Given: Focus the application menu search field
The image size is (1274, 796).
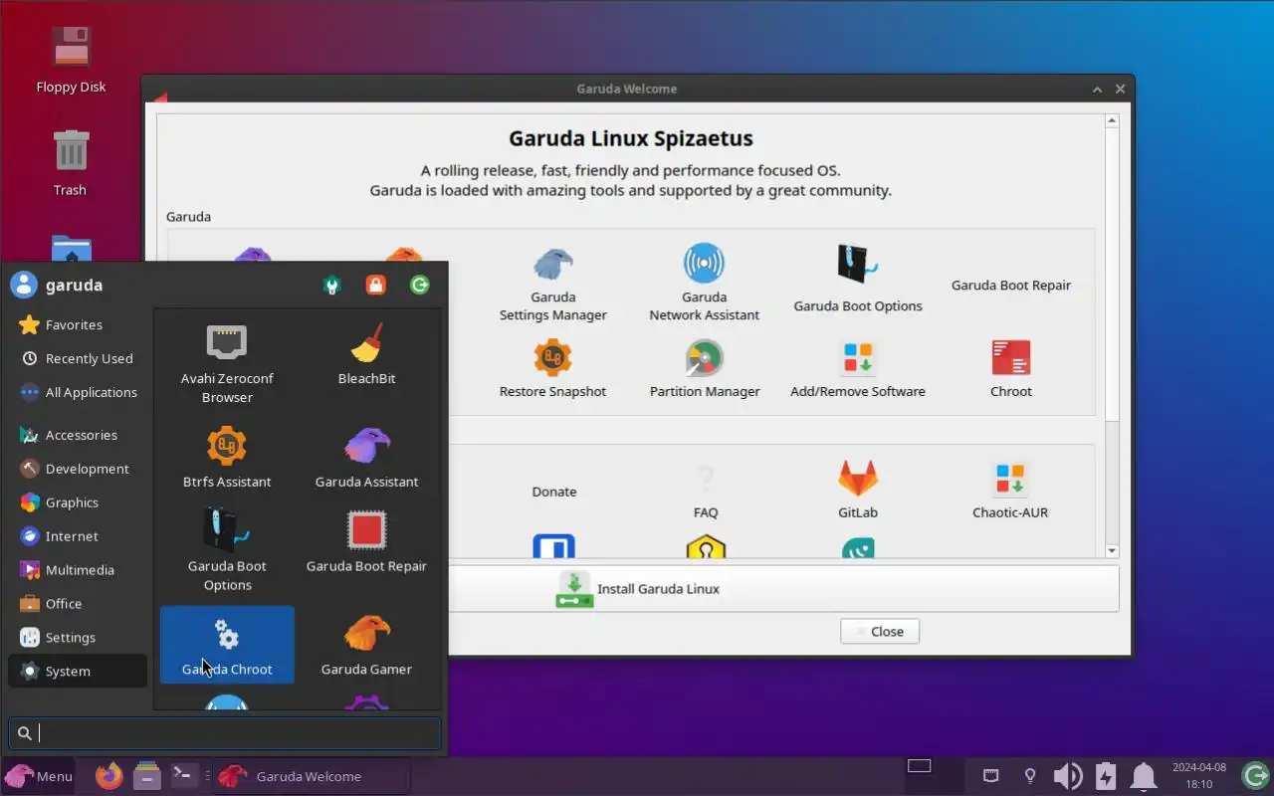Looking at the screenshot, I should [224, 733].
